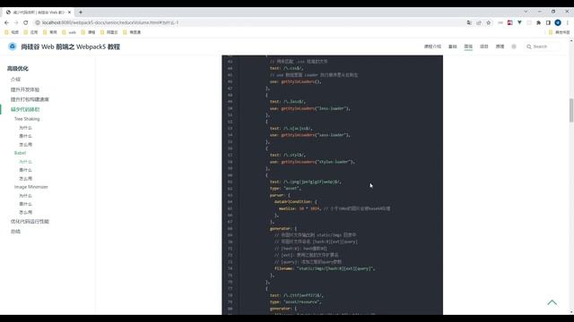Click the "sass-loader" code line
574x322 pixels.
tap(310, 135)
